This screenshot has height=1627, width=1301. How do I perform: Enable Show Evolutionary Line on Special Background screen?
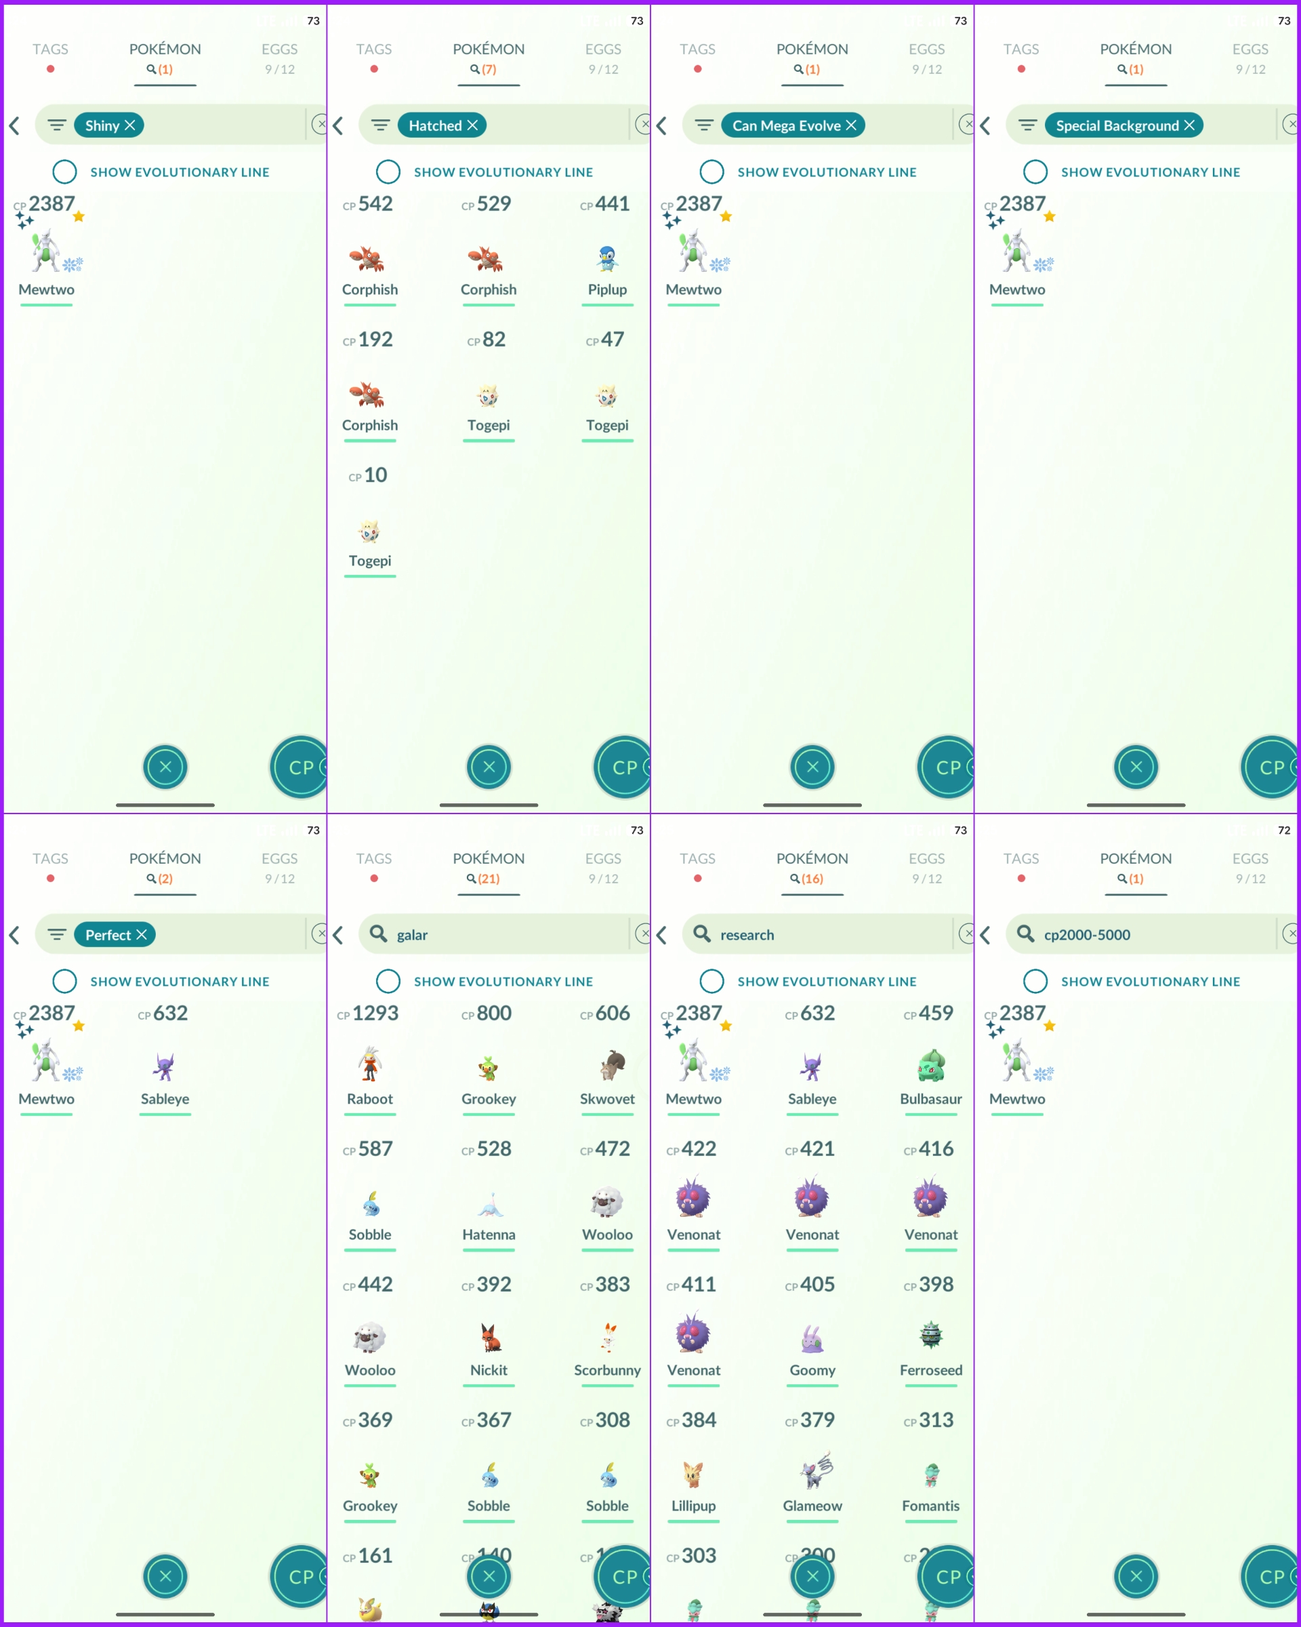pos(1035,172)
